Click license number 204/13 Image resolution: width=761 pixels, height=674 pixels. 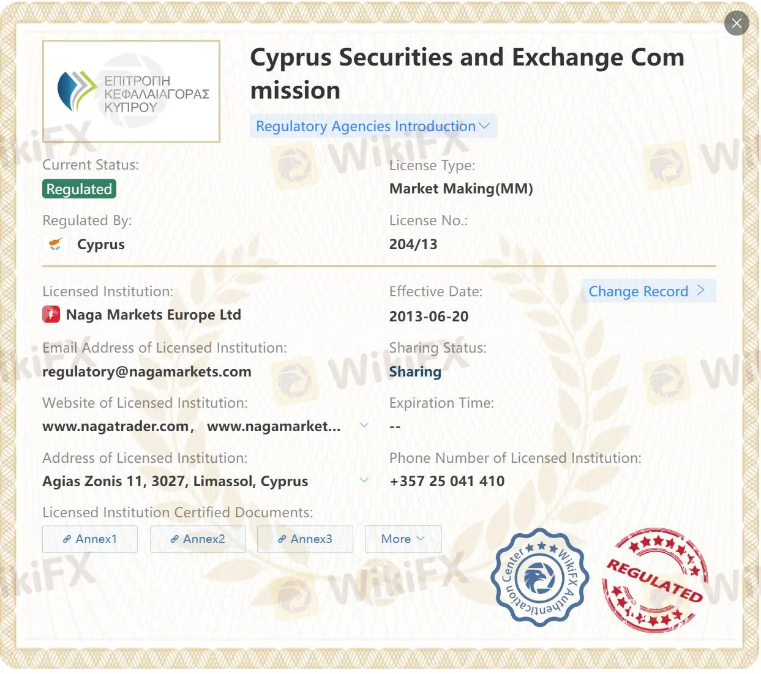coord(413,244)
